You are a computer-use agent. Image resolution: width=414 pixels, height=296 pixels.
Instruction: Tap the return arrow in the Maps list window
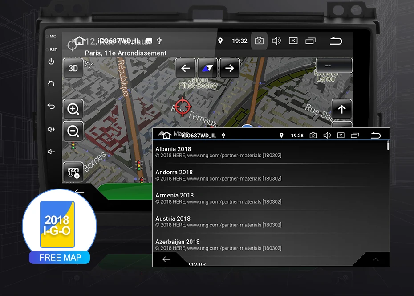pyautogui.click(x=375, y=136)
